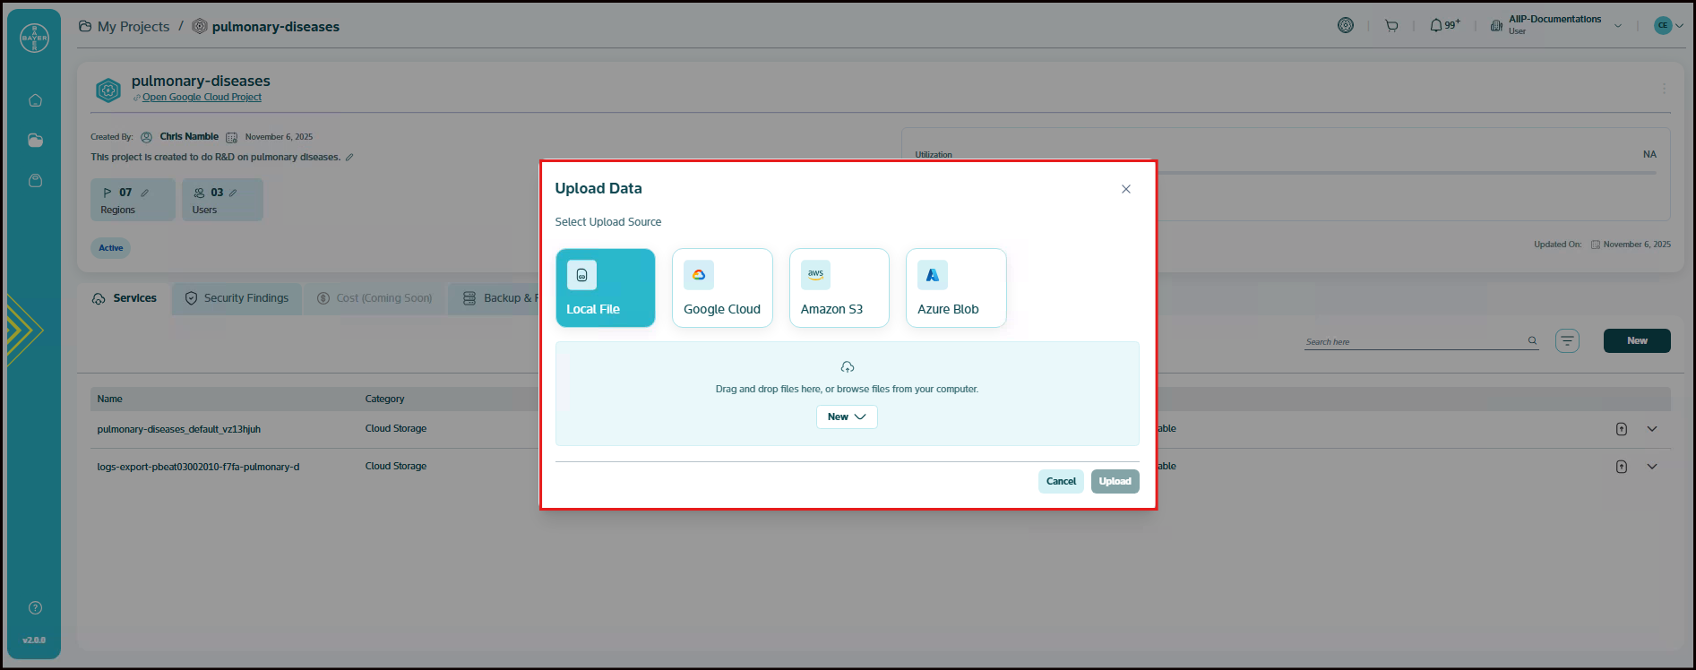Cancel the Upload Data dialog

click(x=1061, y=482)
